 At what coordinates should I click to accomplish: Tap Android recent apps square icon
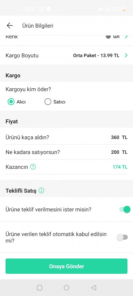(x=39, y=288)
